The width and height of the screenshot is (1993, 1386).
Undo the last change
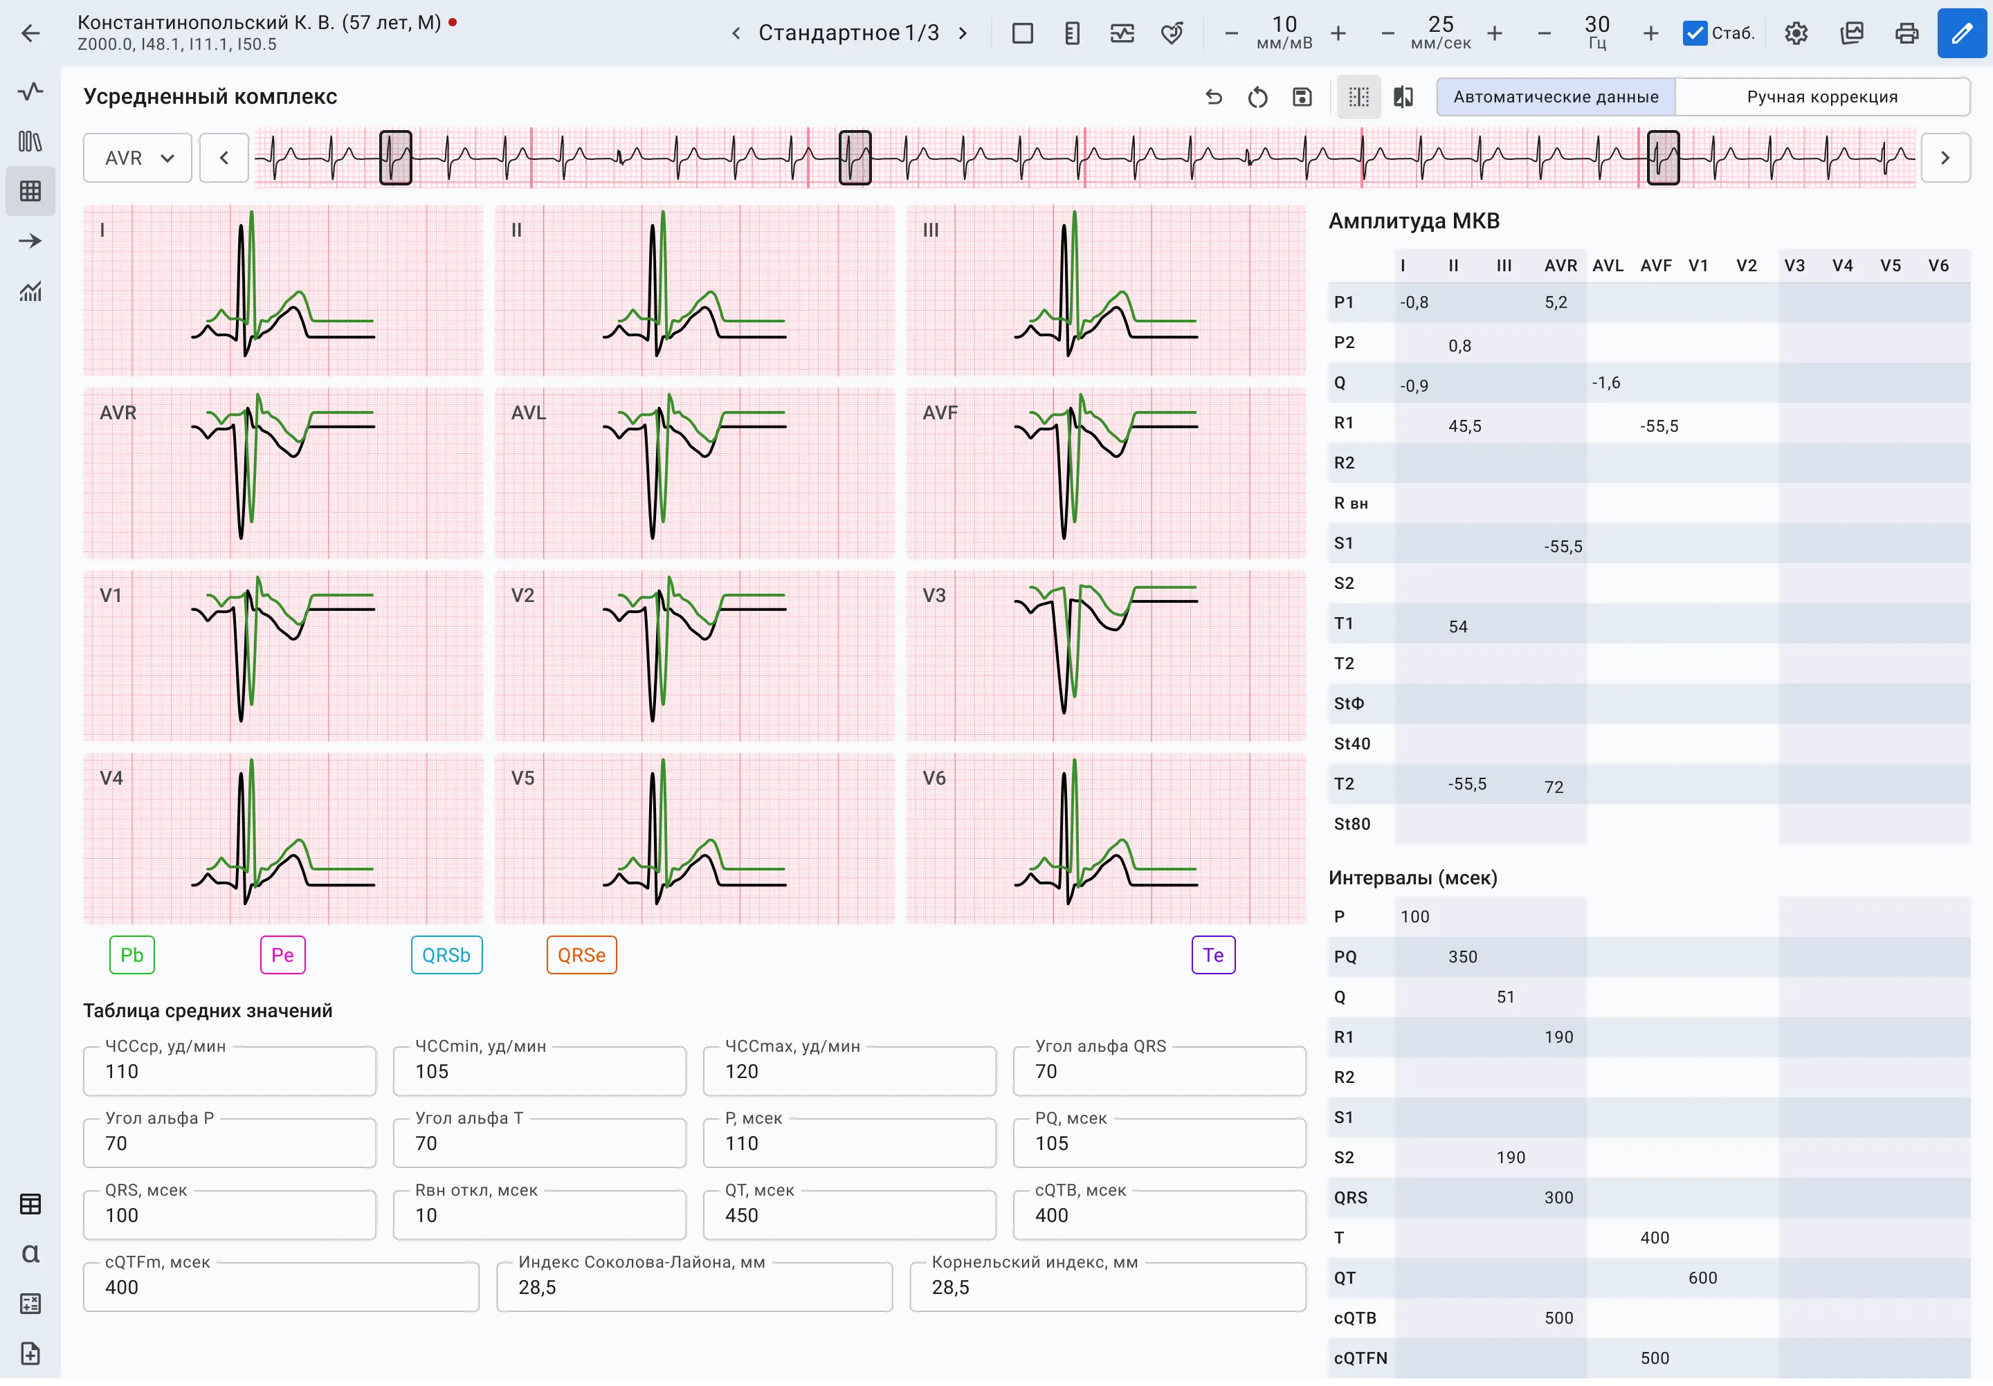(1214, 96)
